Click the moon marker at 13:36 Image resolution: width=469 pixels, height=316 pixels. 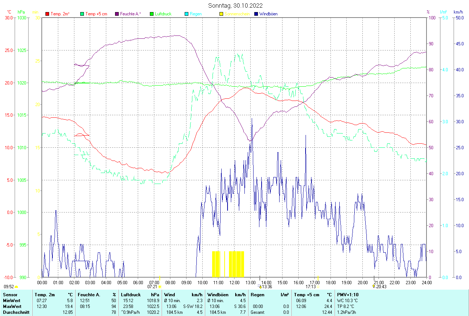[260, 287]
